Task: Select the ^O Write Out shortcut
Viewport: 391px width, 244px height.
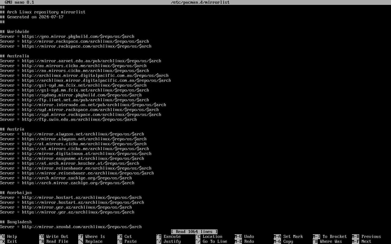Action: pyautogui.click(x=54, y=236)
